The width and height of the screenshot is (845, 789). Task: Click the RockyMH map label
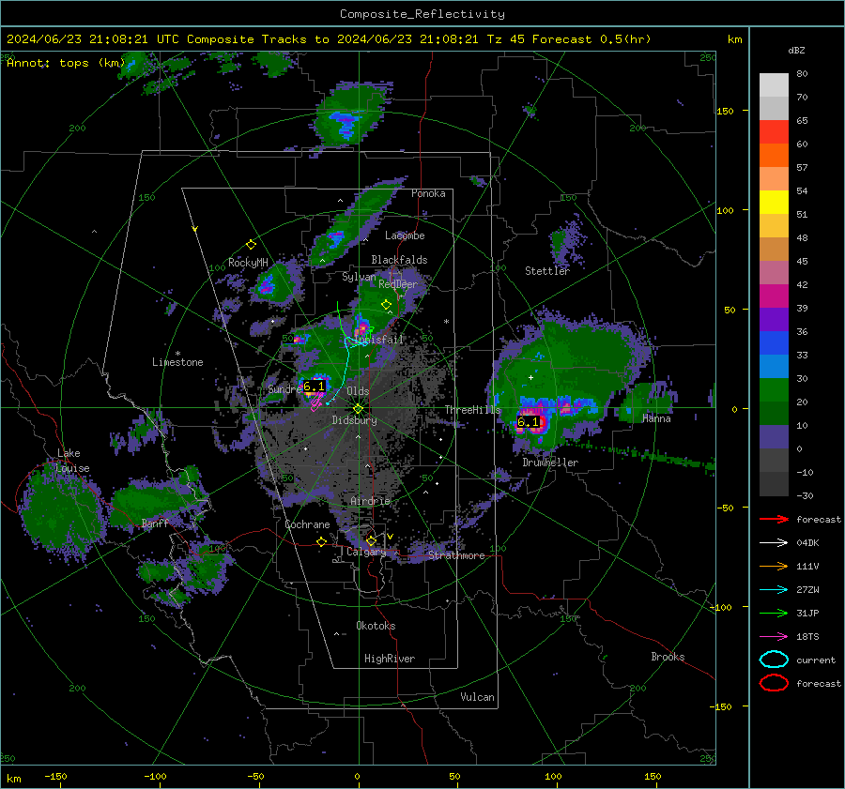[x=248, y=263]
